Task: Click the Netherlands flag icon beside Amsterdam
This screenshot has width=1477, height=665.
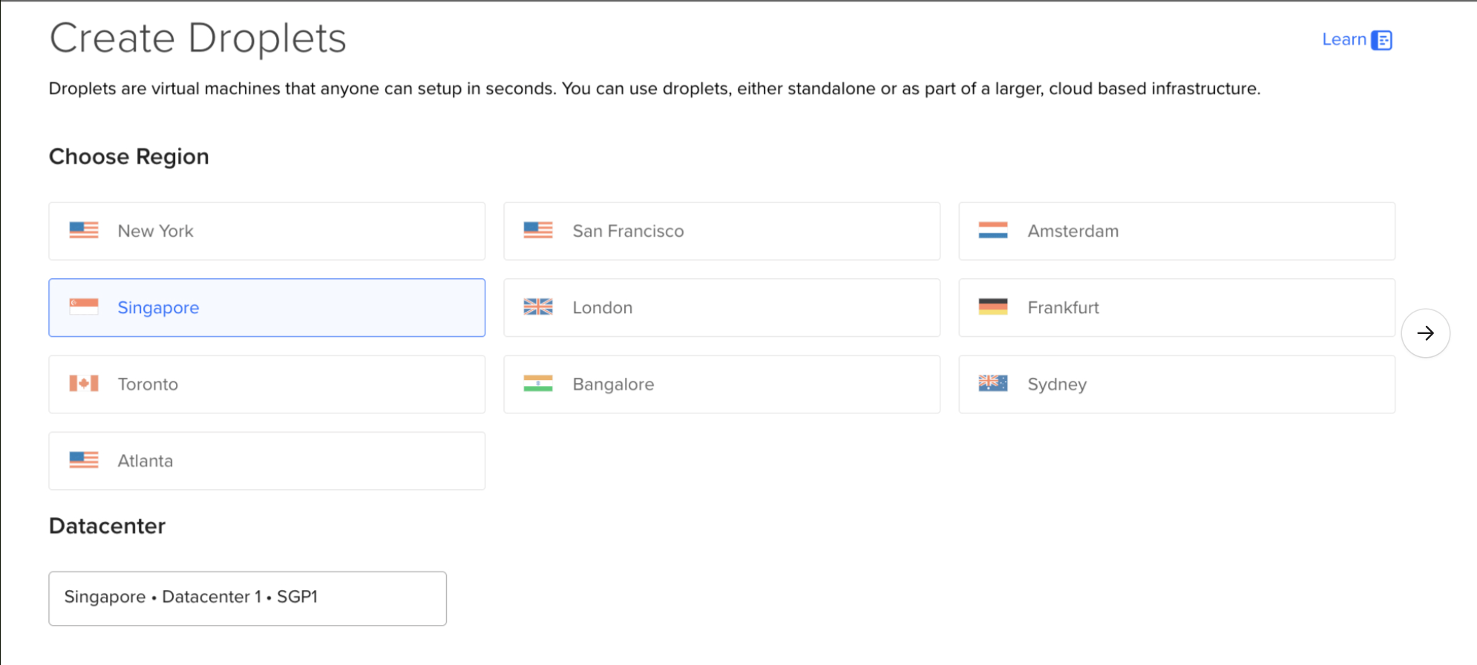Action: 994,230
